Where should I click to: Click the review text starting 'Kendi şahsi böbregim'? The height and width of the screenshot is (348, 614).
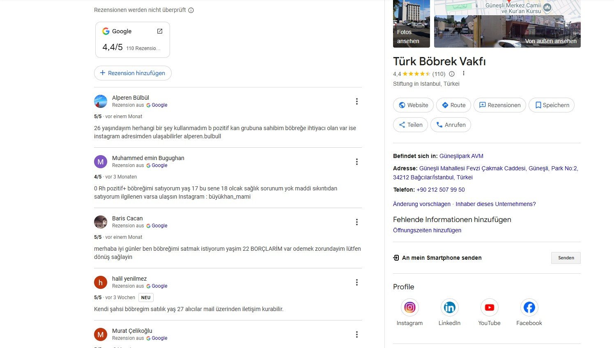189,309
